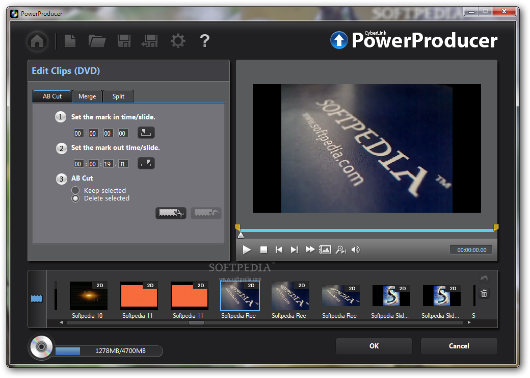530x378 pixels.
Task: Save project with floppy disk icon
Action: coord(124,41)
